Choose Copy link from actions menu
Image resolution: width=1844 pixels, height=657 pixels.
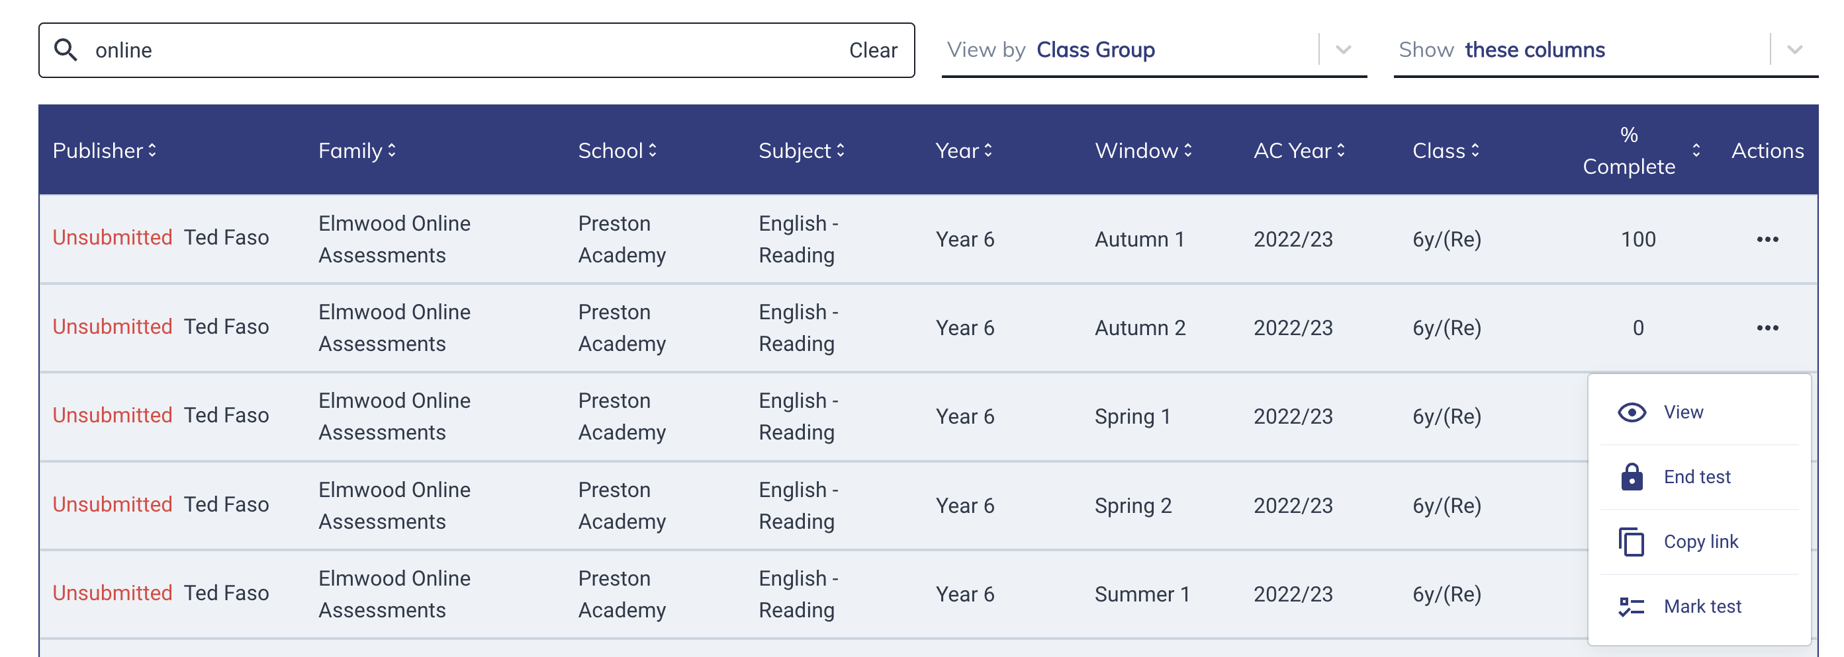(x=1700, y=542)
